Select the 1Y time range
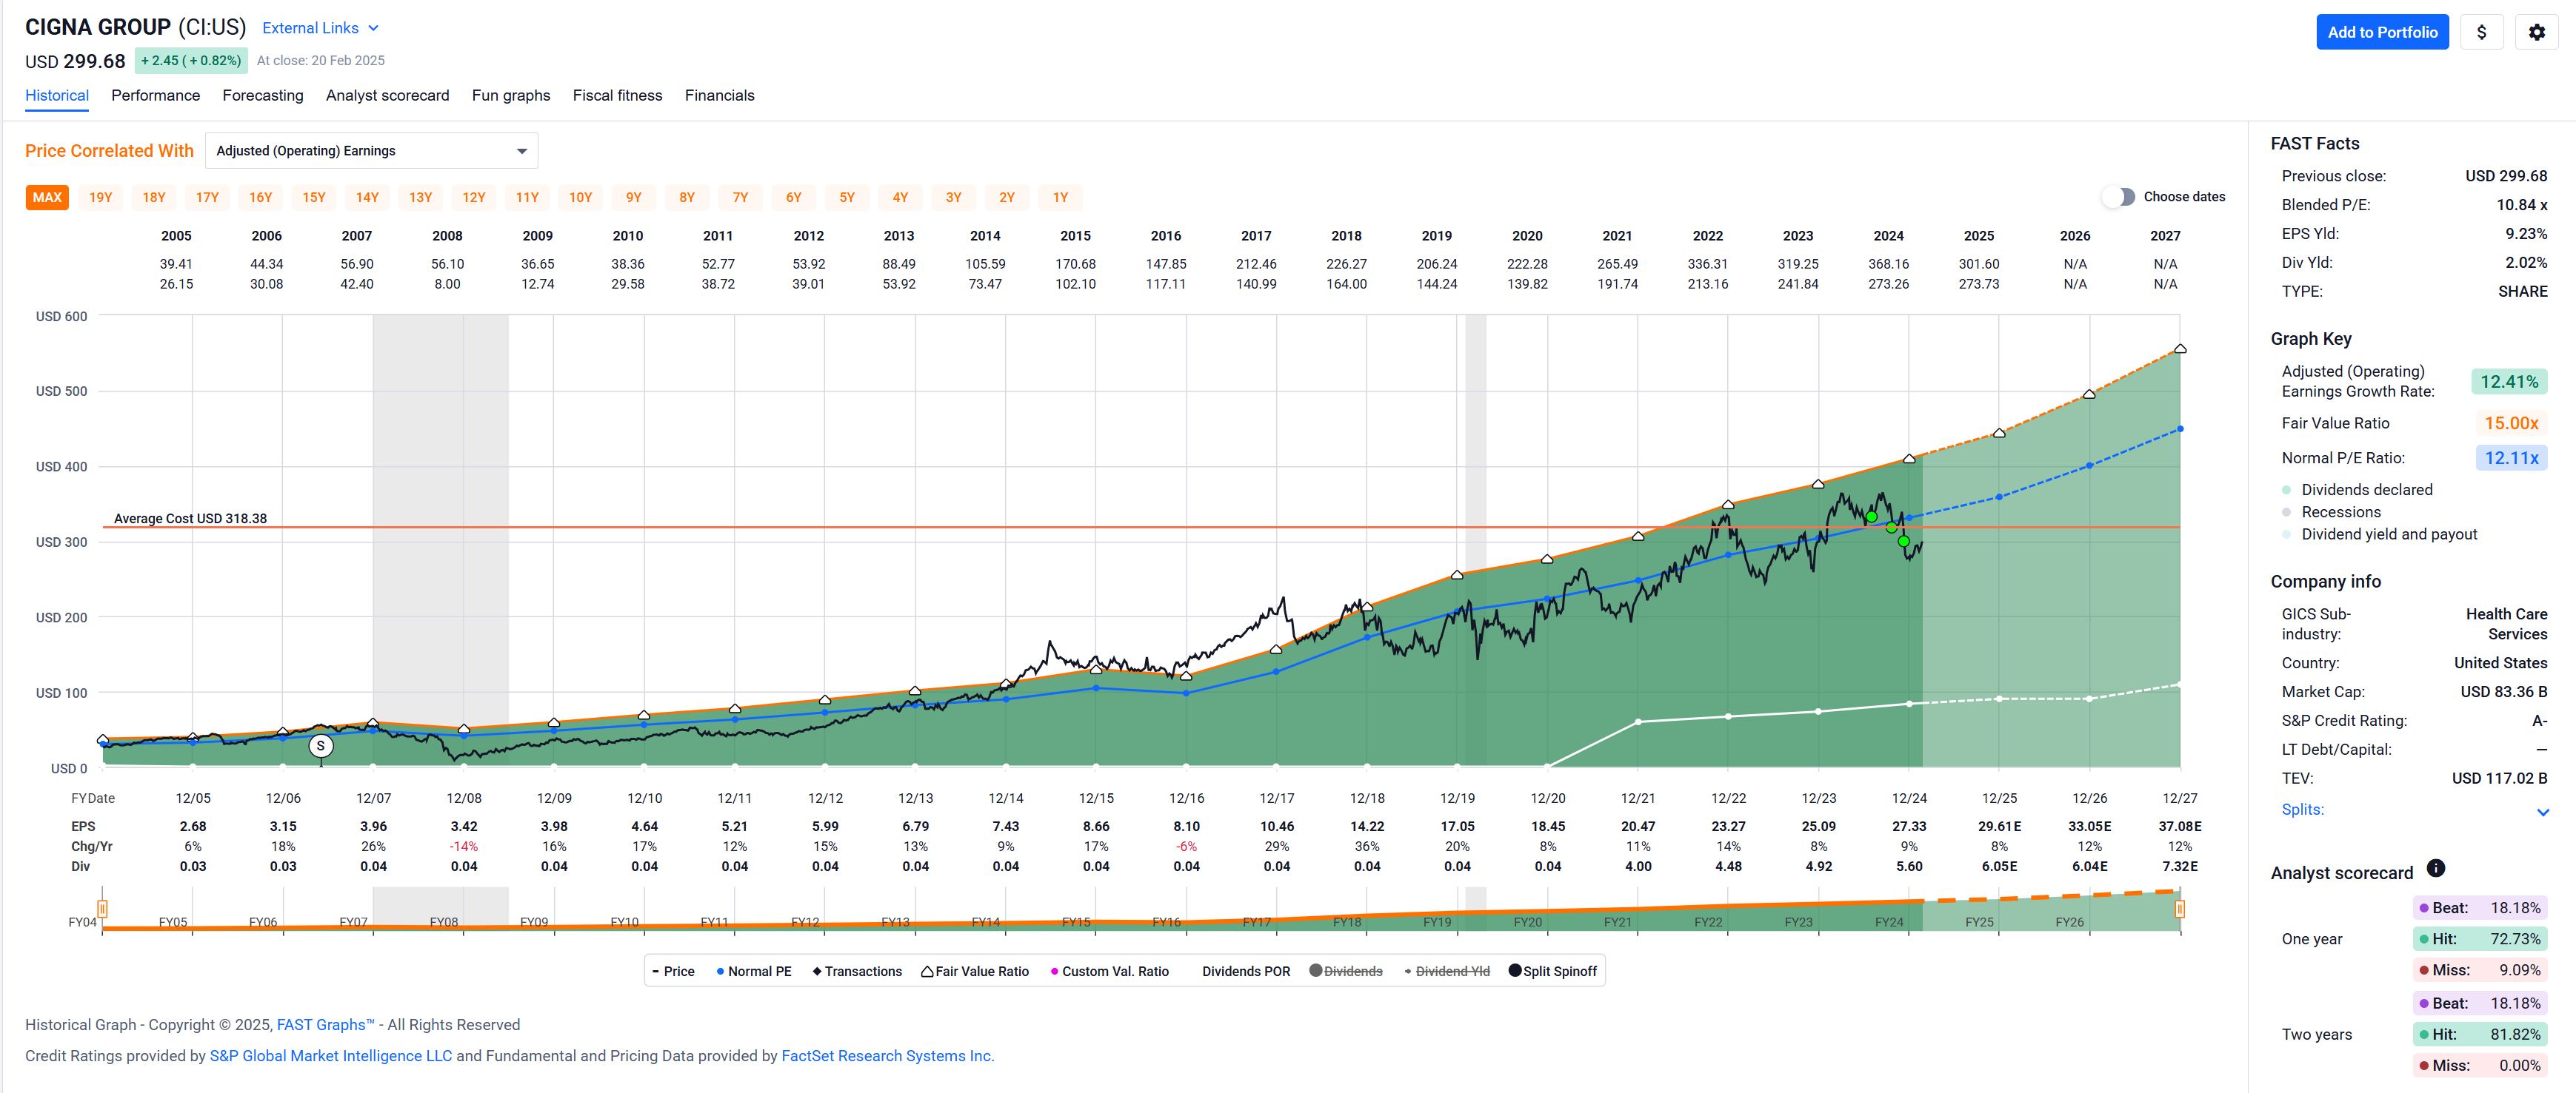2576x1093 pixels. point(1061,198)
